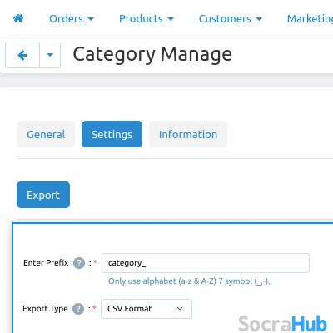
Task: Select the Settings tab
Action: coord(112,134)
